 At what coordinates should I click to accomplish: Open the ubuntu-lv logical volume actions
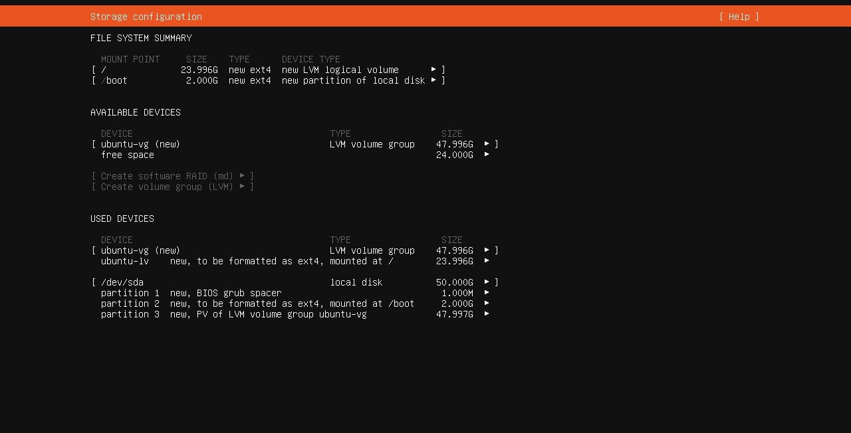point(486,261)
